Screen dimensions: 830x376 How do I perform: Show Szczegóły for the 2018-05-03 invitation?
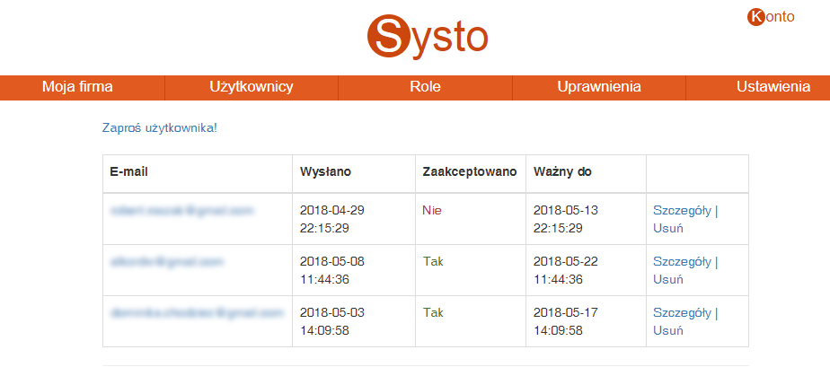pos(683,313)
